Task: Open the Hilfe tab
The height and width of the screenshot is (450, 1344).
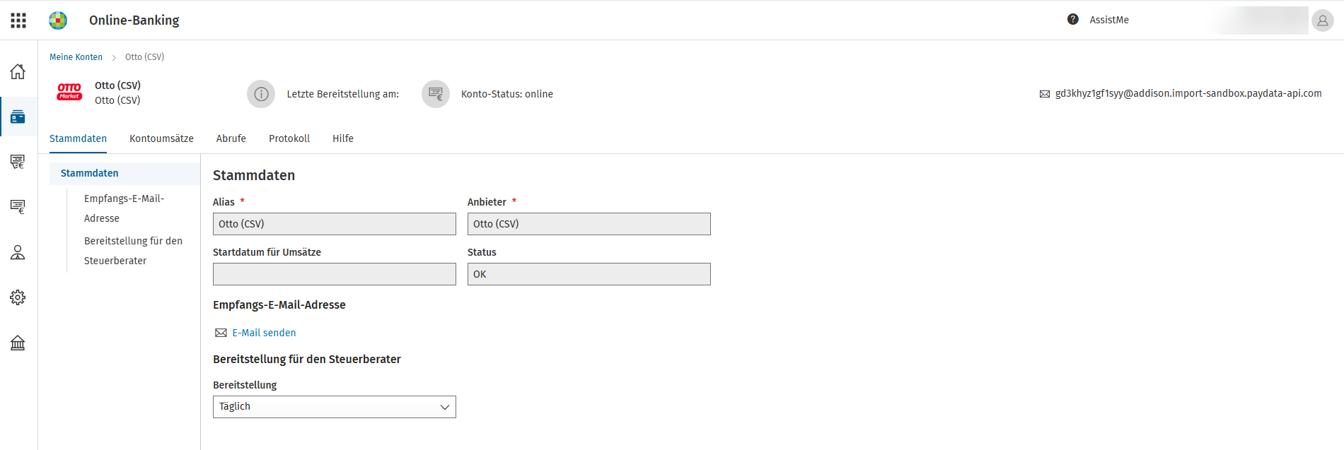Action: [x=343, y=138]
